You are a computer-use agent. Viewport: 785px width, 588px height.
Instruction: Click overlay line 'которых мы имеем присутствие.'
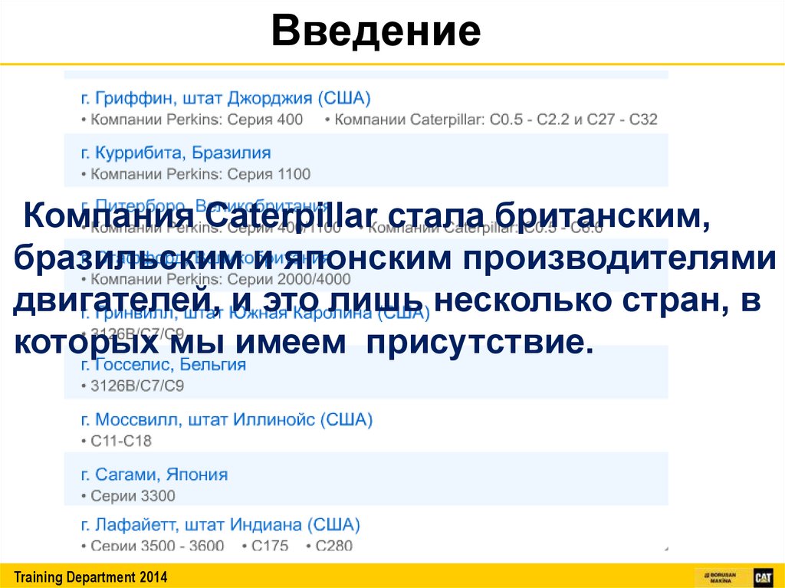click(304, 343)
